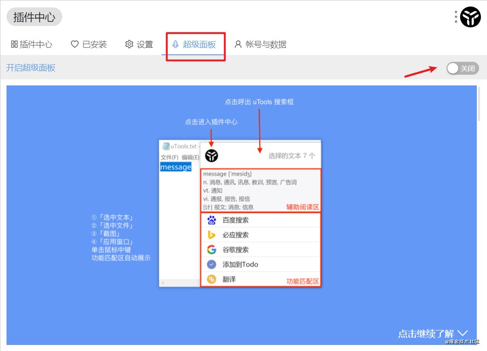Click the uTools logo inside the demo panel
487x351 pixels.
pyautogui.click(x=212, y=156)
